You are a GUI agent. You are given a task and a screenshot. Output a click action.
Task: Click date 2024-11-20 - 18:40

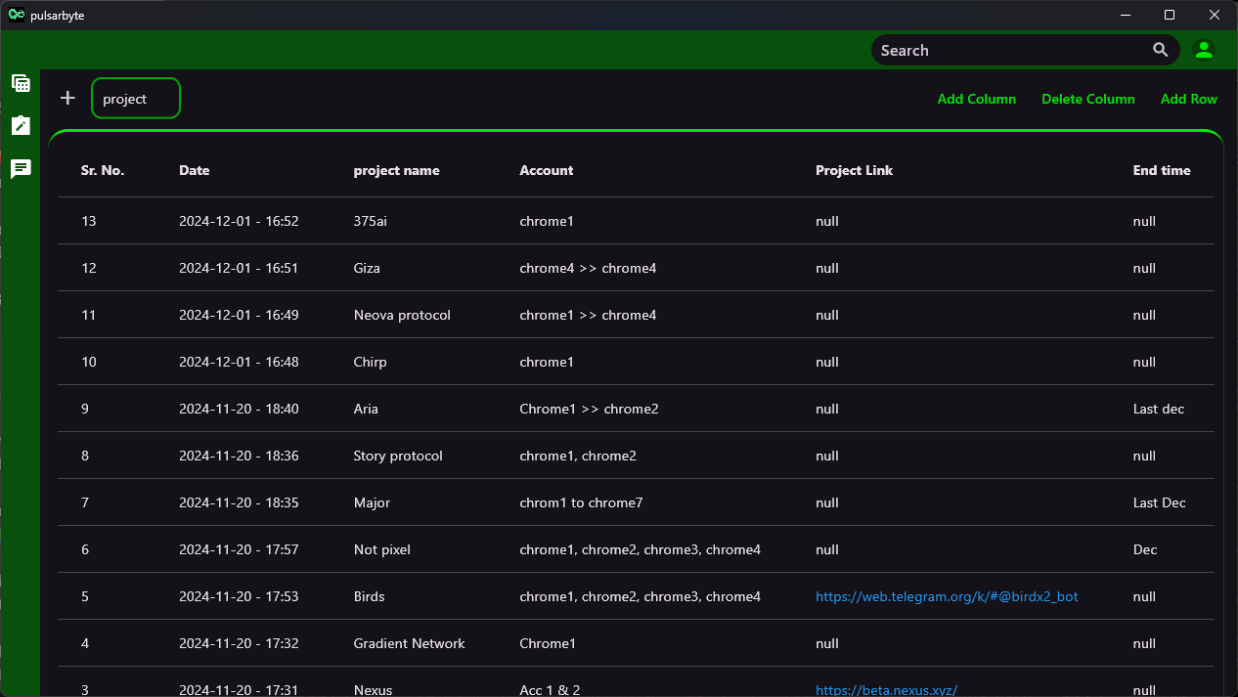coord(239,409)
